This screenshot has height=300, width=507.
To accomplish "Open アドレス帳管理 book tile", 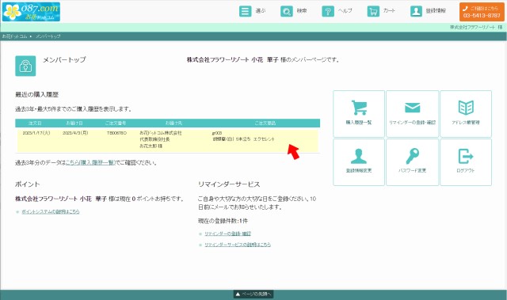I will 466,114.
